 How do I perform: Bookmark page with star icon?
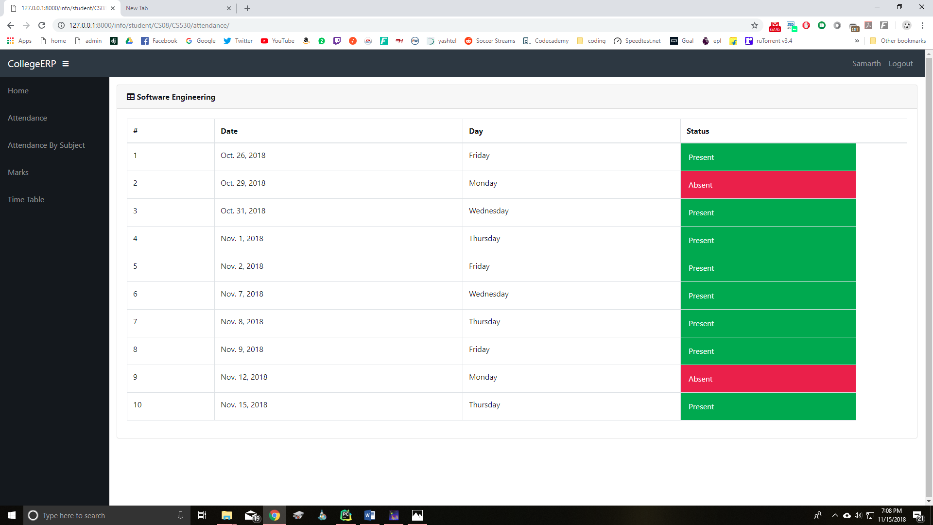click(x=755, y=25)
